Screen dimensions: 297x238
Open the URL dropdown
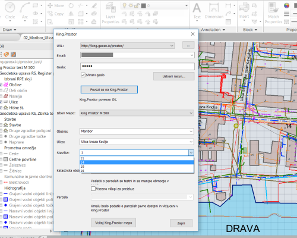coord(172,46)
